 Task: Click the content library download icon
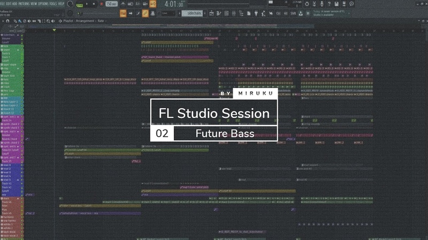coord(301,13)
